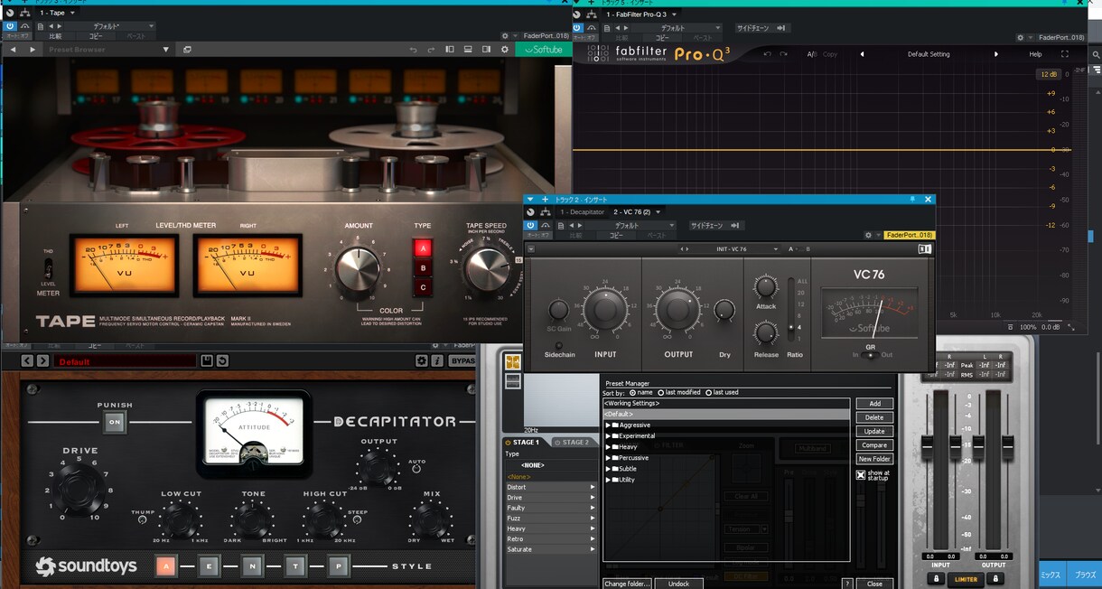This screenshot has width=1102, height=589.
Task: Flip the THD/Level meter switch on Tape
Action: coord(49,268)
